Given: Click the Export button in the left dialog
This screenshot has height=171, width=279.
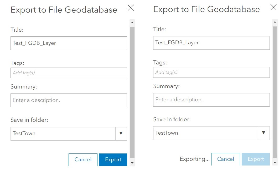Looking at the screenshot, I should coord(113,159).
